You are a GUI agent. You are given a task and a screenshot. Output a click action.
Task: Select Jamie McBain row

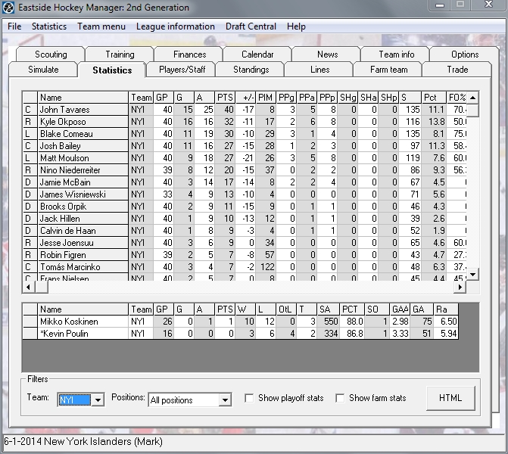point(245,182)
